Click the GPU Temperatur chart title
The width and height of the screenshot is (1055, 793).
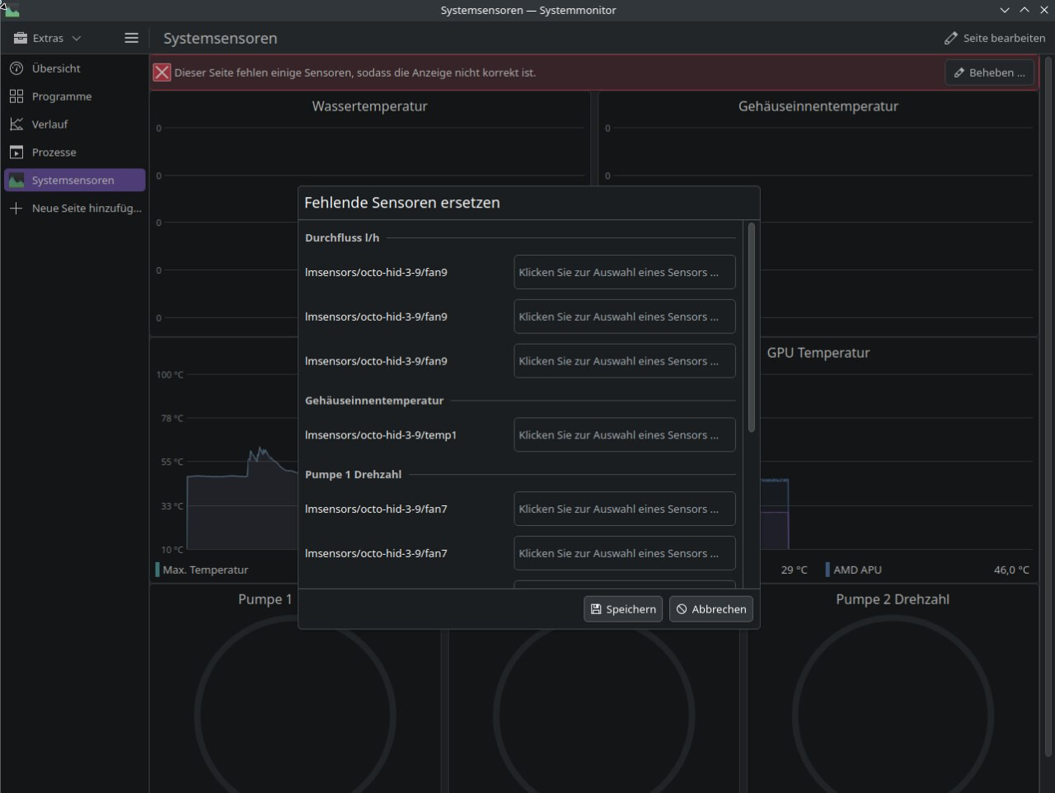(818, 353)
